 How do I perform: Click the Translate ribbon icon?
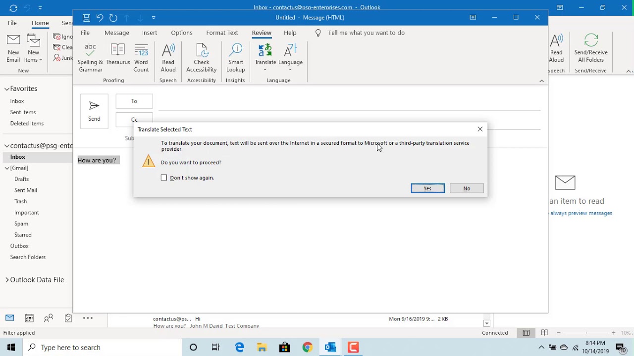tap(265, 50)
